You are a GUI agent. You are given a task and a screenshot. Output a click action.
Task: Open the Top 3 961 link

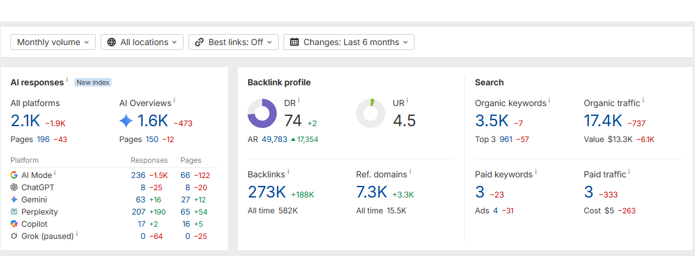[506, 140]
